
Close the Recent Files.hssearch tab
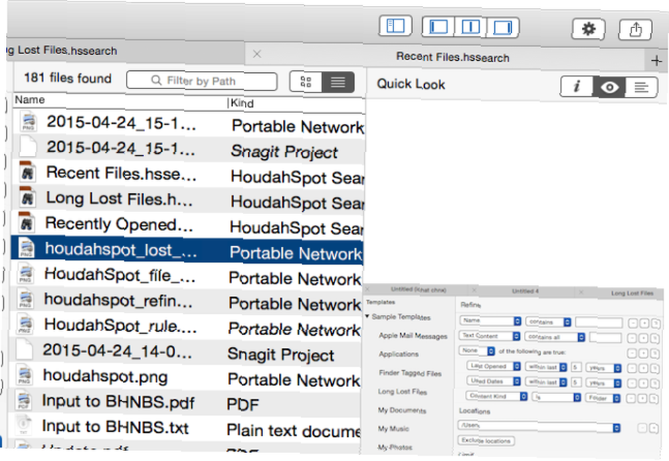(257, 54)
